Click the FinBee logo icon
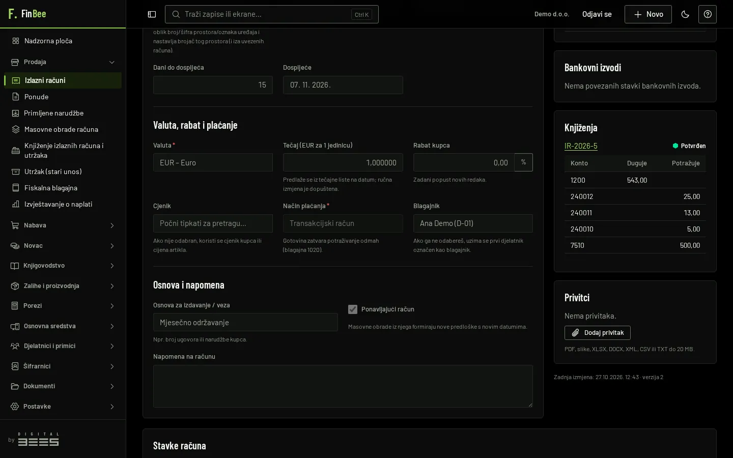 pyautogui.click(x=13, y=14)
